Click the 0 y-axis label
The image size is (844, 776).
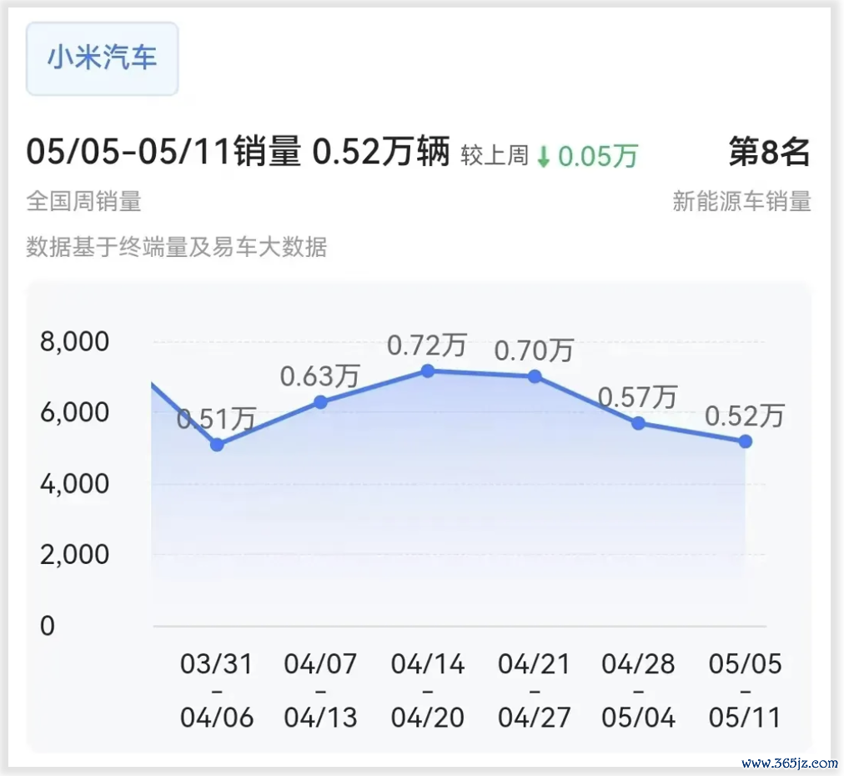click(x=48, y=626)
